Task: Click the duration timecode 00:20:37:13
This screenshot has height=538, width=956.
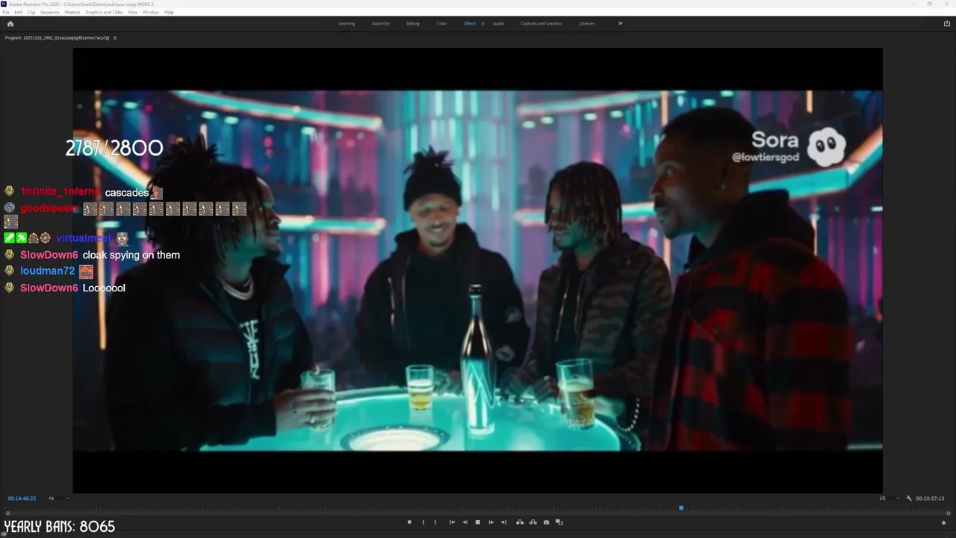Action: 930,498
